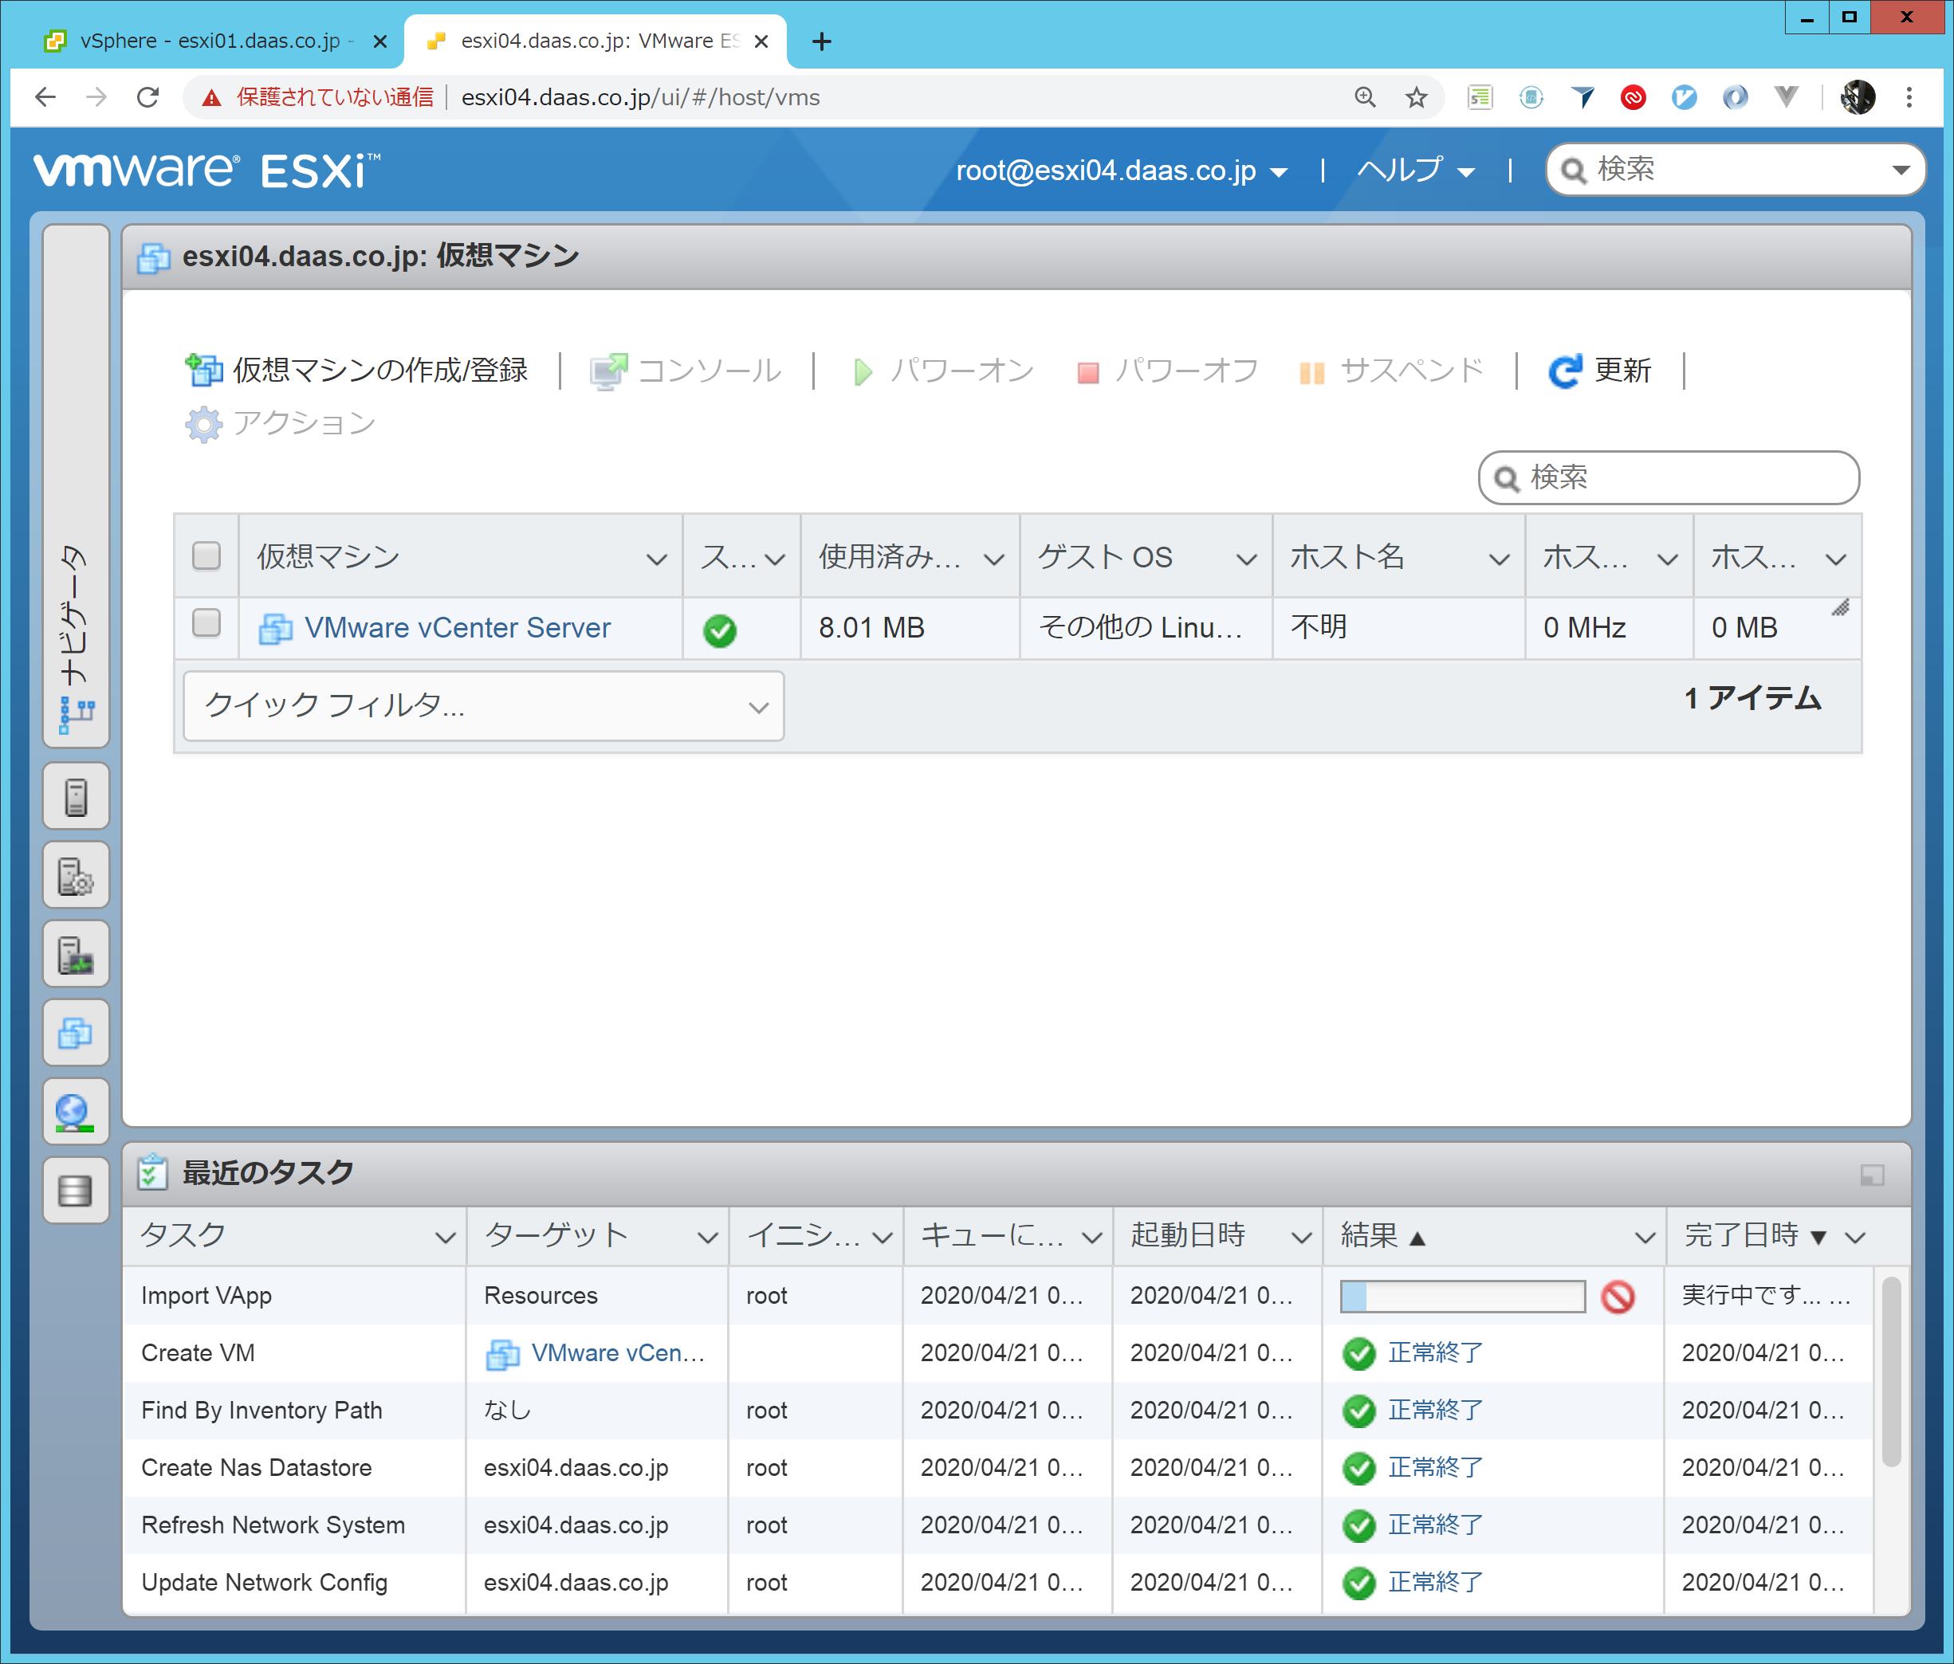Open the クイック フィルタ quick filter dropdown
The image size is (1954, 1664).
pos(484,706)
